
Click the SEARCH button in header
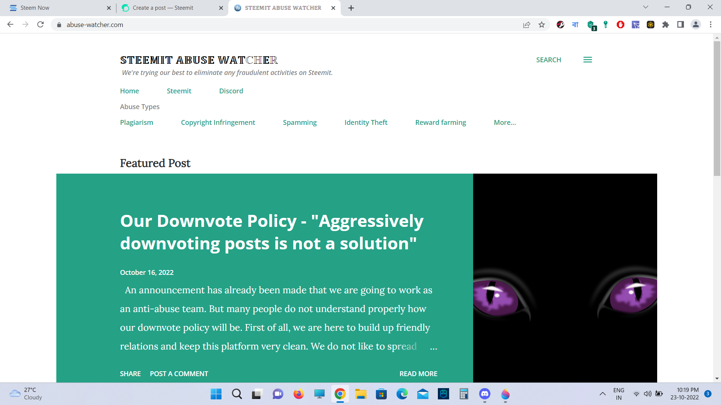pyautogui.click(x=548, y=60)
